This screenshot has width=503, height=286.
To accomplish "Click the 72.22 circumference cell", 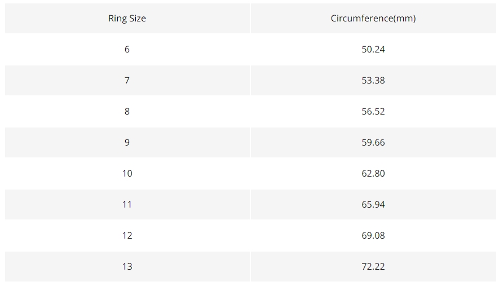I will pyautogui.click(x=373, y=266).
